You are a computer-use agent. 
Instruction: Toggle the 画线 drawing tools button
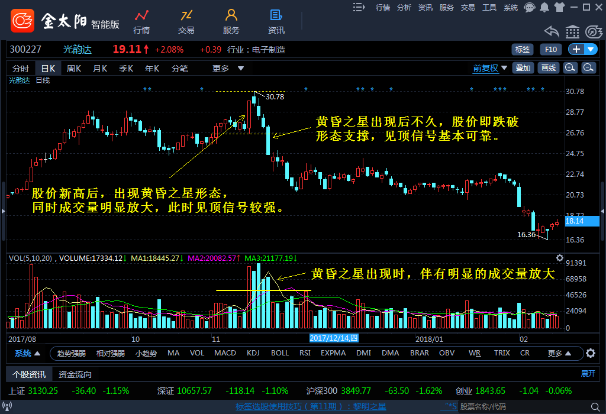click(x=549, y=68)
